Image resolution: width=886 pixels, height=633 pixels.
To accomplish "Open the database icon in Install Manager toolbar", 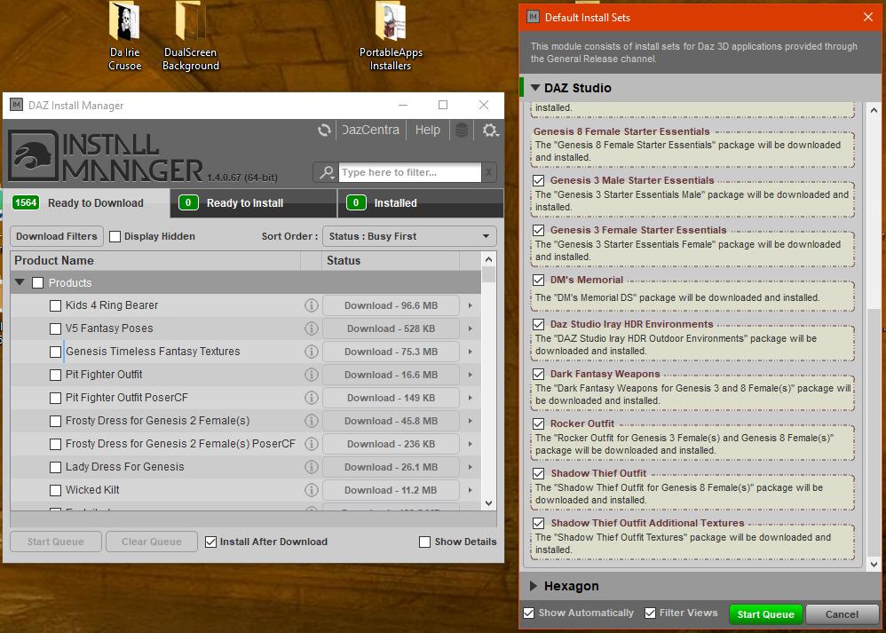I will tap(462, 130).
